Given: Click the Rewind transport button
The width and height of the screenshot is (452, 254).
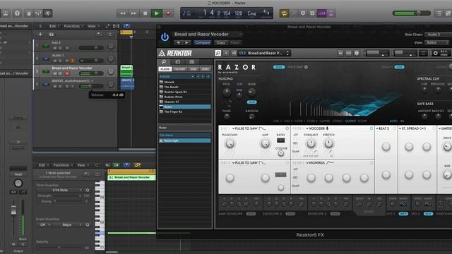Looking at the screenshot, I should point(122,13).
